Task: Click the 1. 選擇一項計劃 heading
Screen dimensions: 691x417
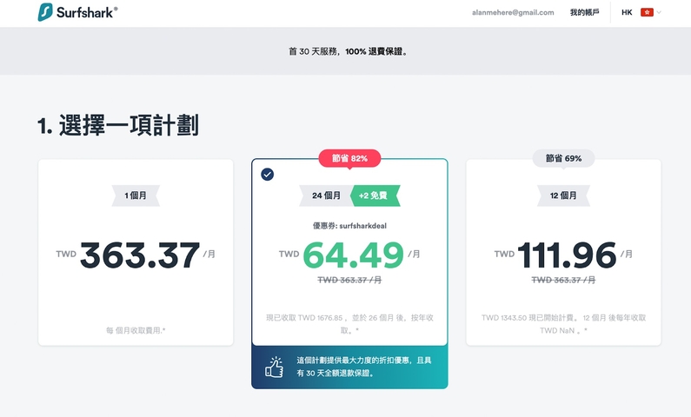Action: (x=118, y=125)
